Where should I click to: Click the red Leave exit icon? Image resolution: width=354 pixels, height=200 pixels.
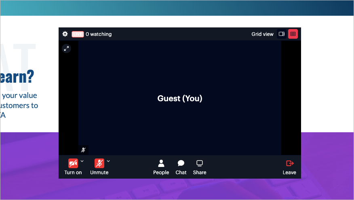tap(289, 163)
